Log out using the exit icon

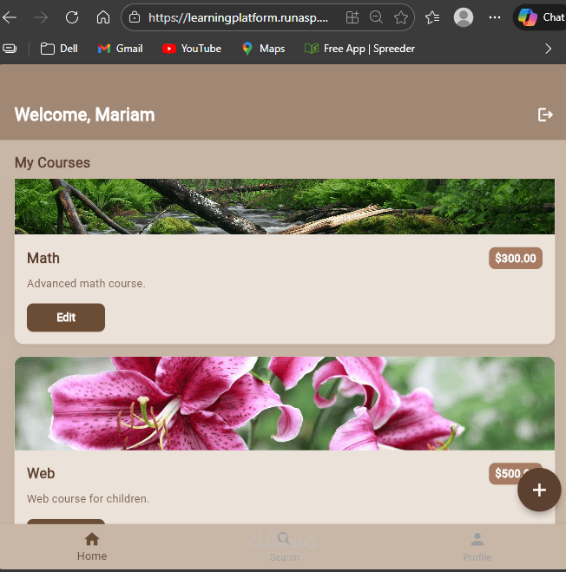pos(545,115)
